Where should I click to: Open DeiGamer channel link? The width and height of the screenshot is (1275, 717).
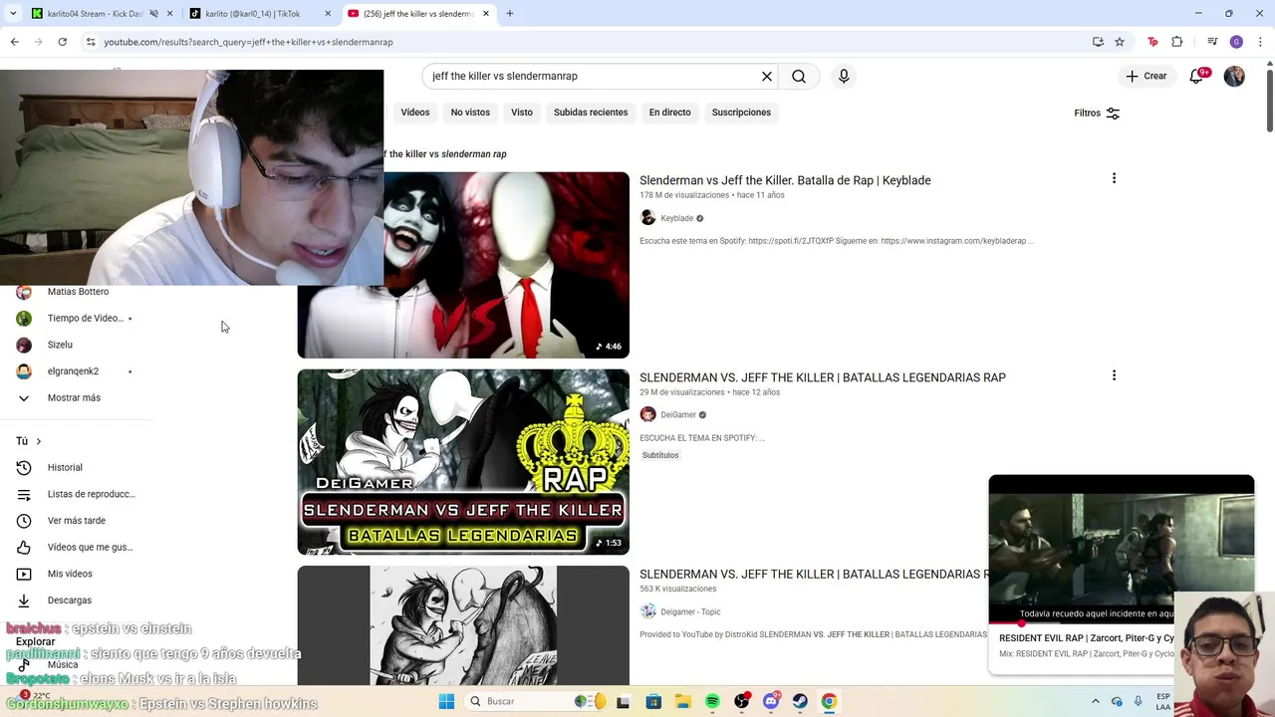click(678, 415)
